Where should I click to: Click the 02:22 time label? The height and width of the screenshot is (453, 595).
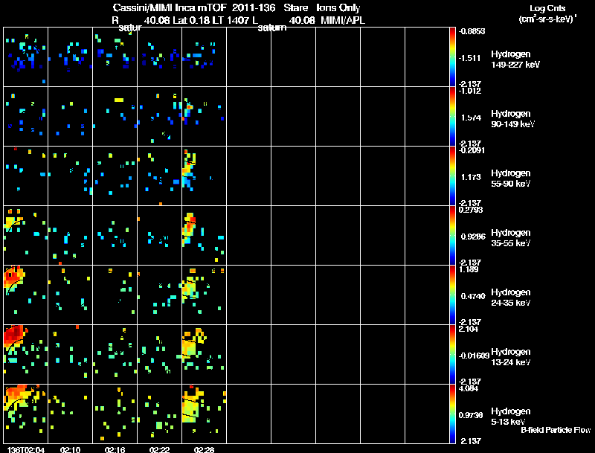tap(159, 449)
